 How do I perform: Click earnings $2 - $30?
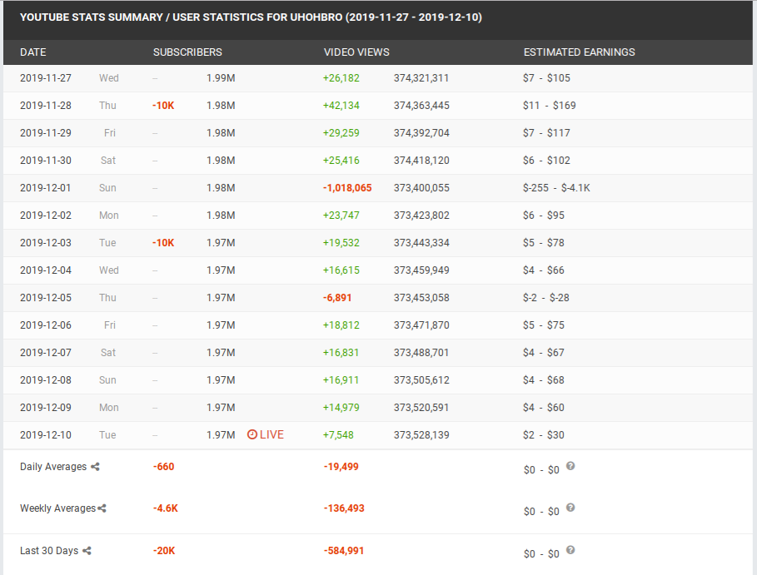[543, 435]
